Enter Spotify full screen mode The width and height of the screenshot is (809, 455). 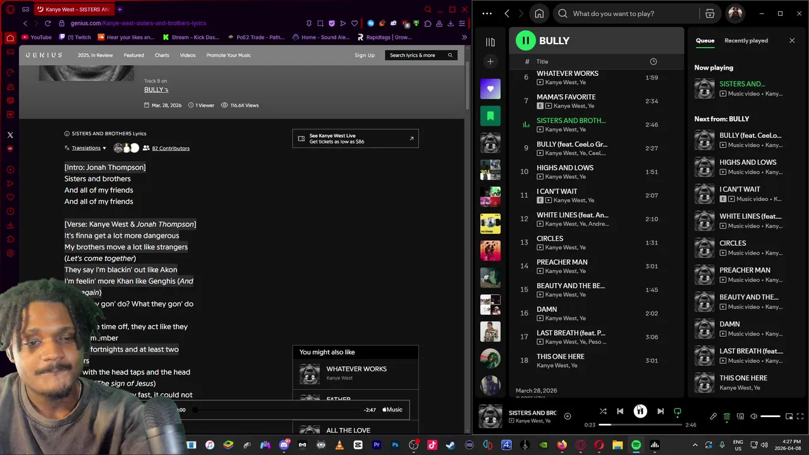801,416
